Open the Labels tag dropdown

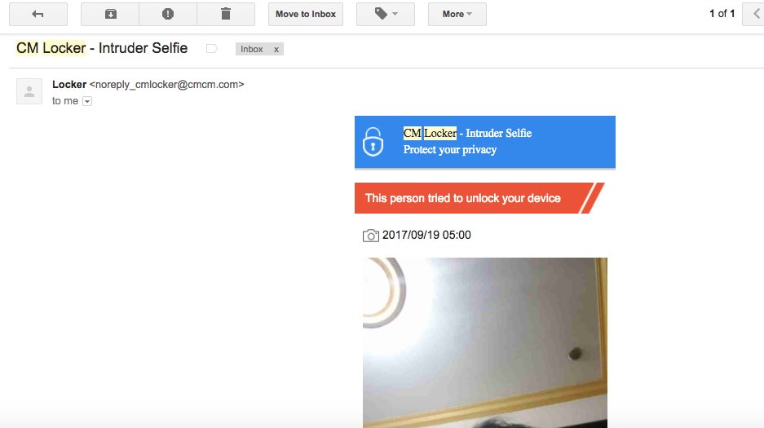point(386,14)
